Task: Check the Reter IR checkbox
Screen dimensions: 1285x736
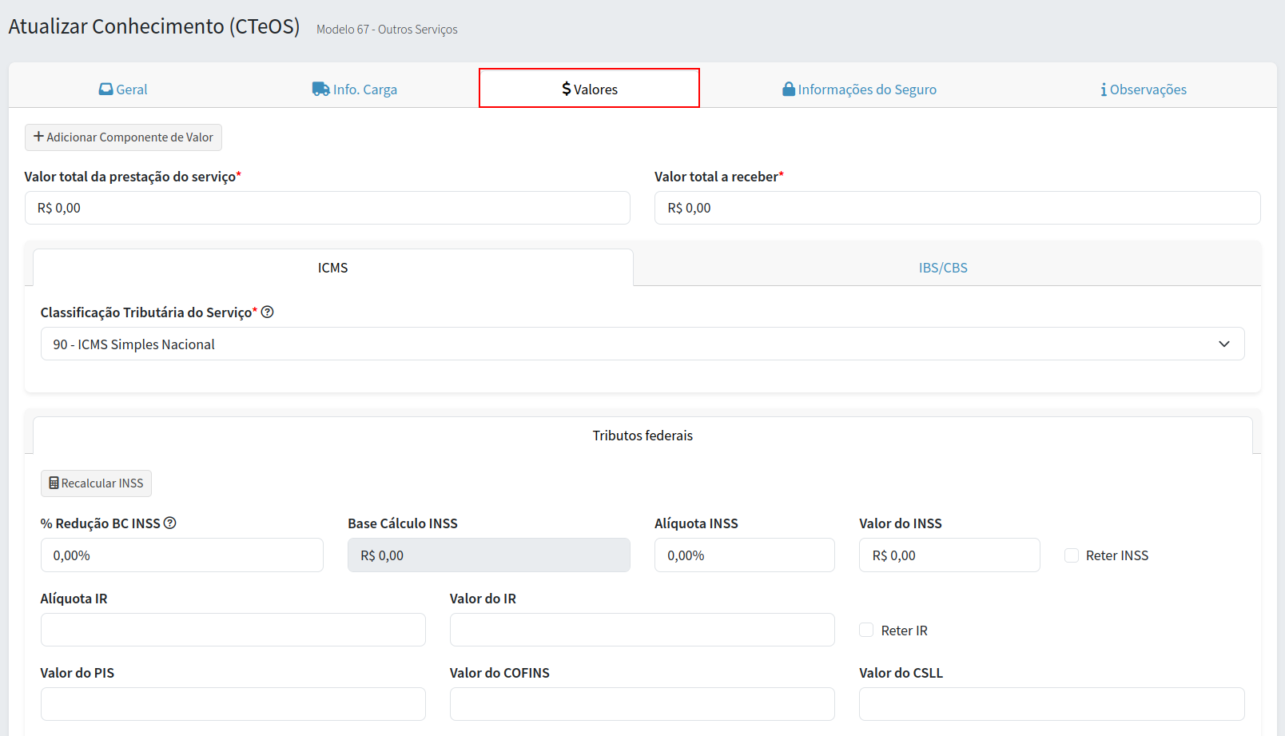Action: point(866,631)
